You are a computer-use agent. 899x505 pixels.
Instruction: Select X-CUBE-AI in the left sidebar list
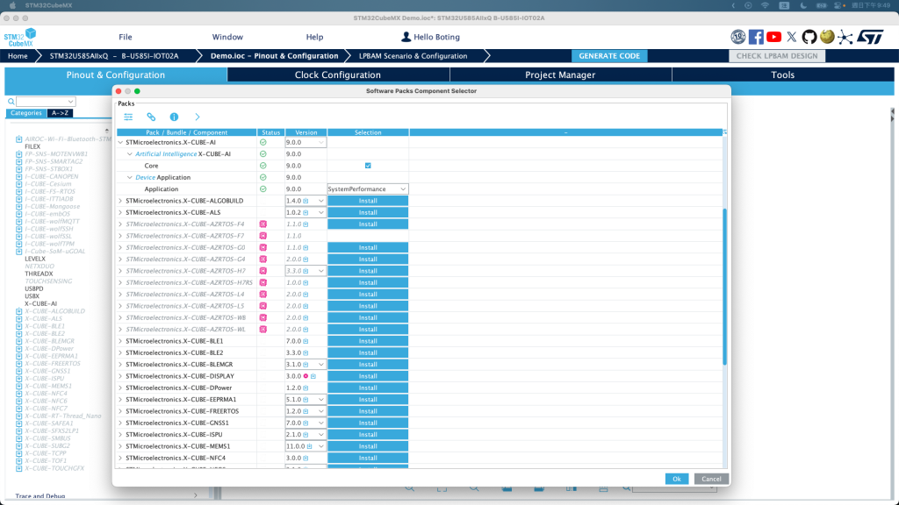point(40,304)
